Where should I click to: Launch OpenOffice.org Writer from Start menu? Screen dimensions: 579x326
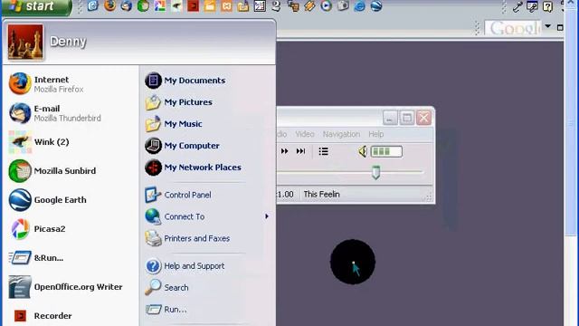[x=65, y=287]
